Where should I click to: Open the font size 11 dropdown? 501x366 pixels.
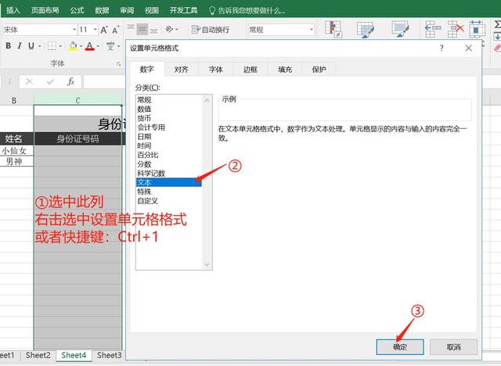(96, 30)
